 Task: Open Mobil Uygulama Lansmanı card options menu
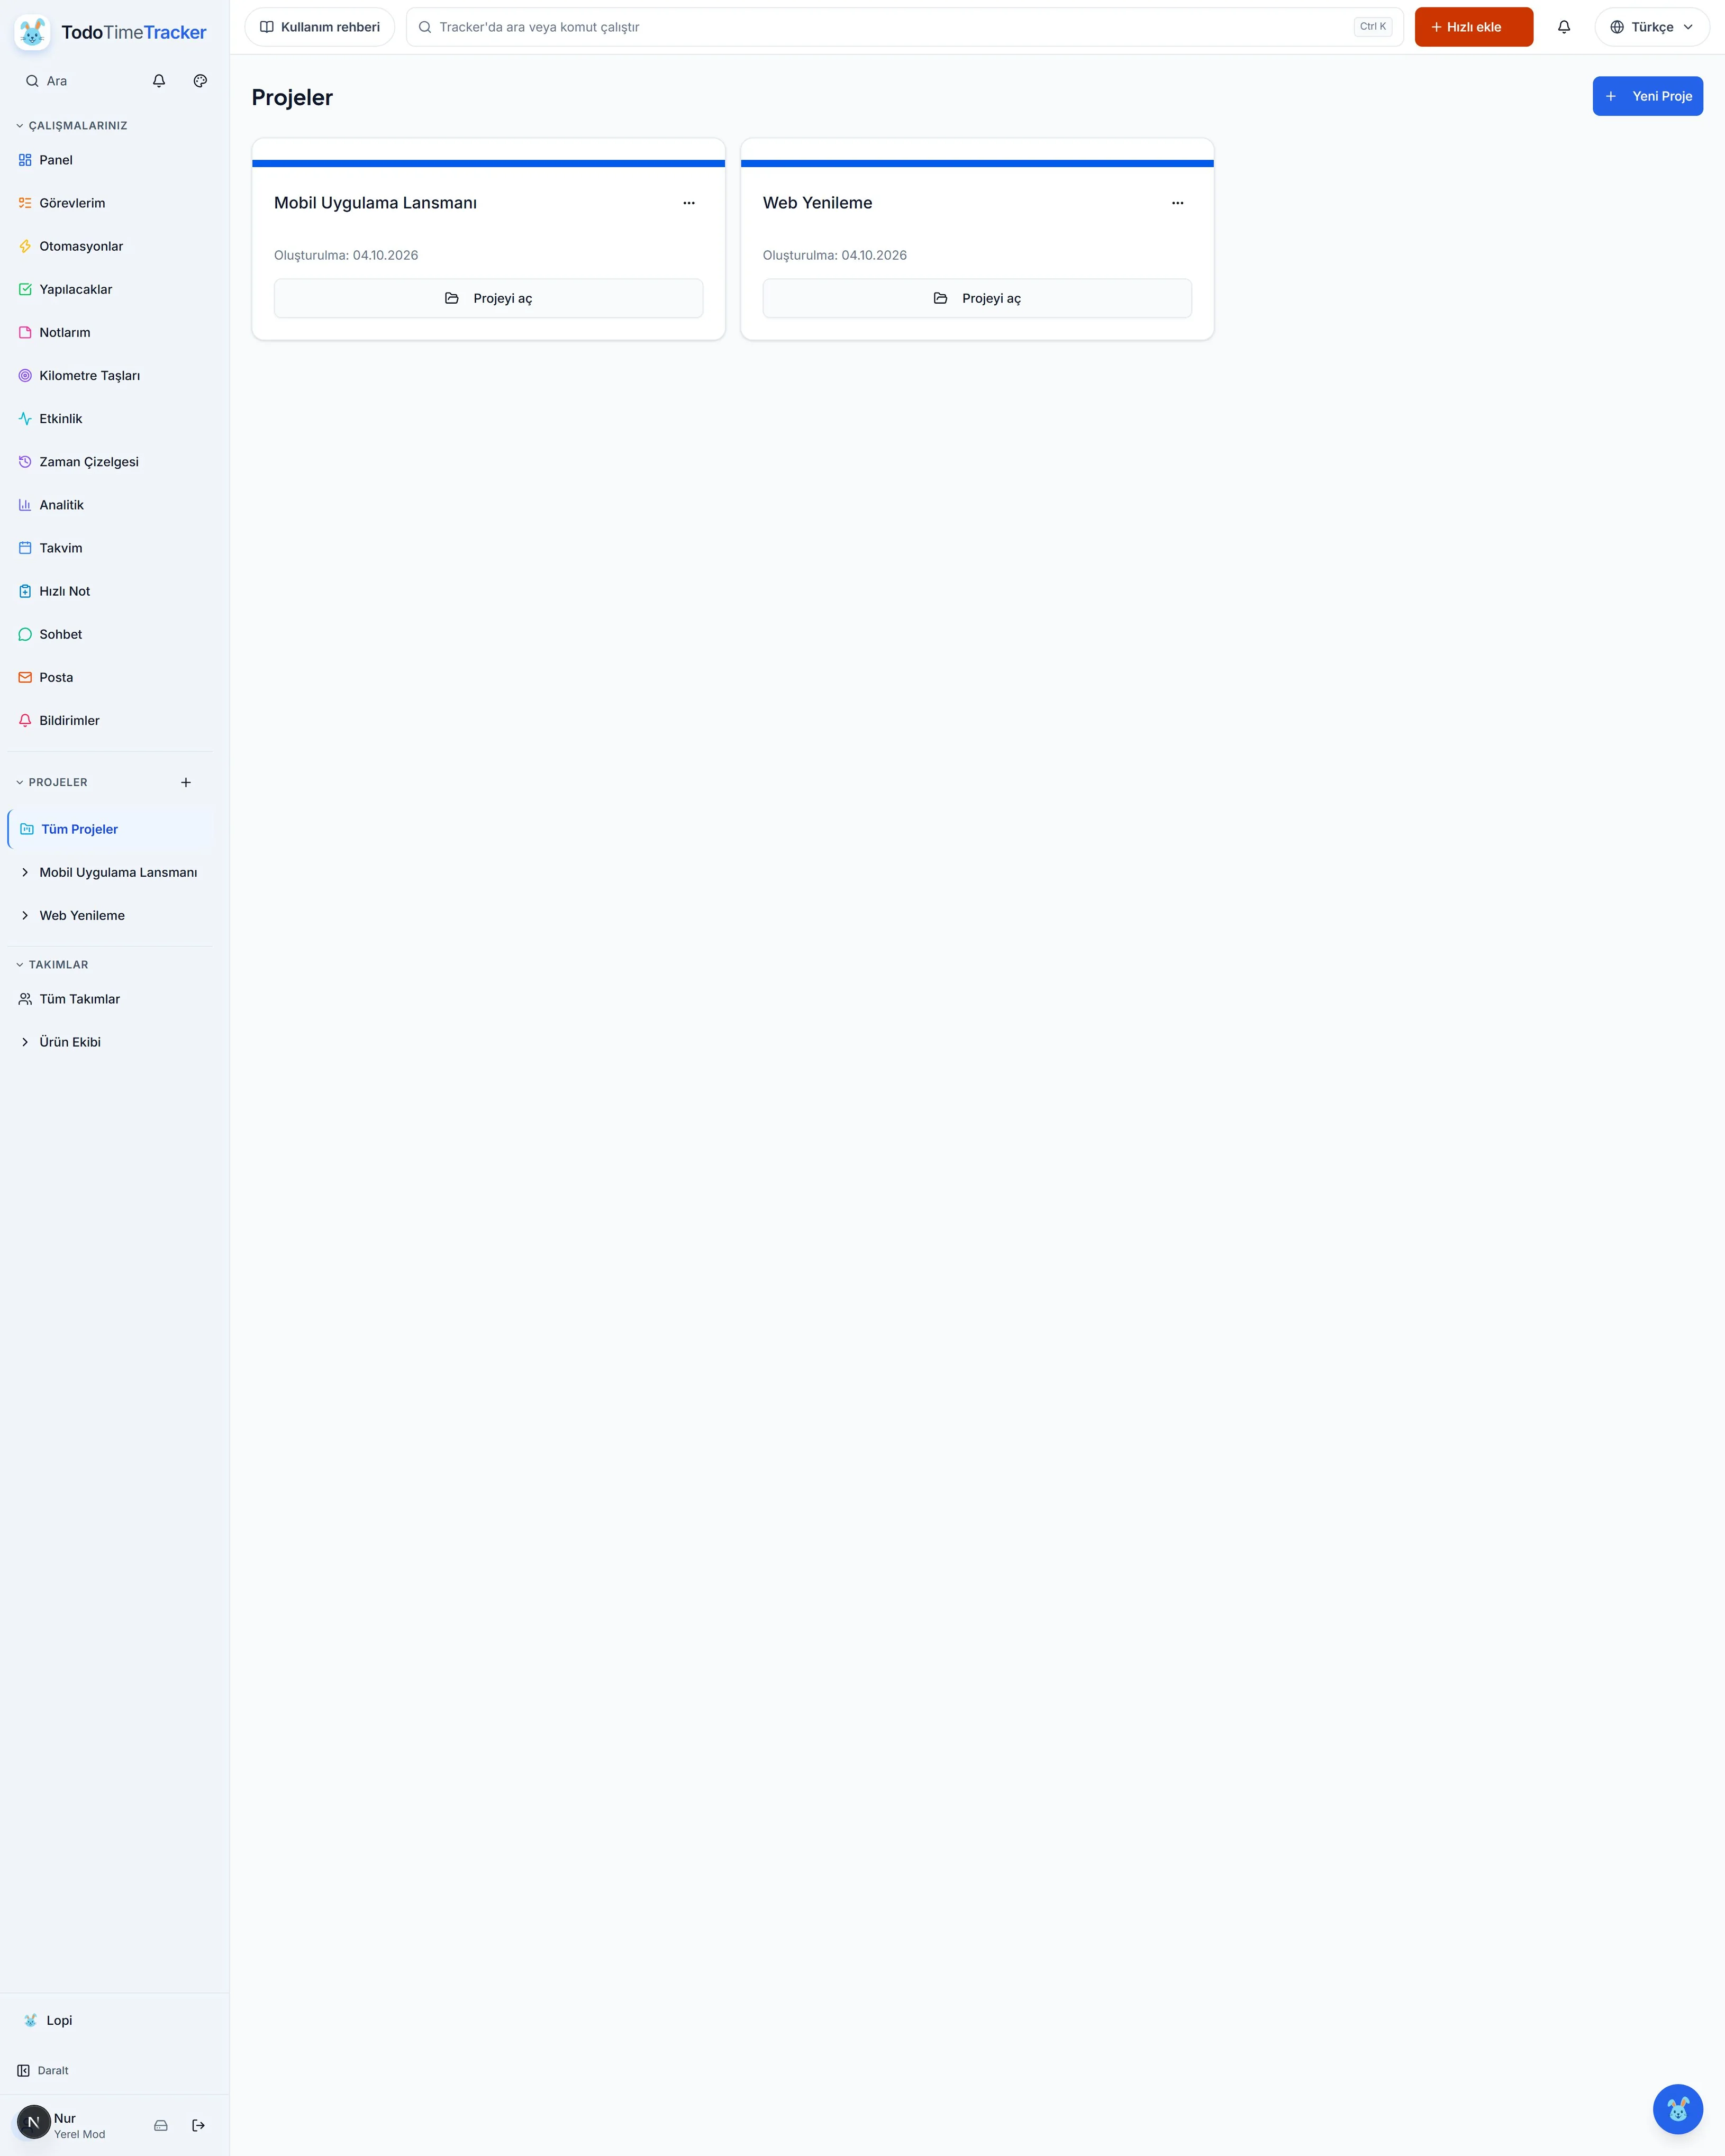(689, 203)
